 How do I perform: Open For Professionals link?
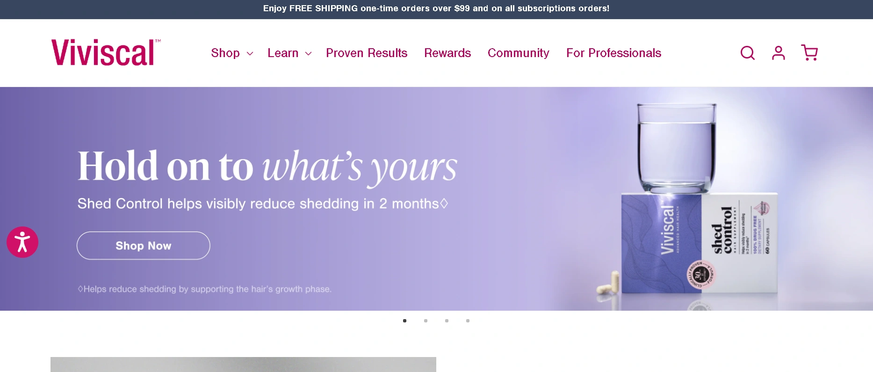613,53
